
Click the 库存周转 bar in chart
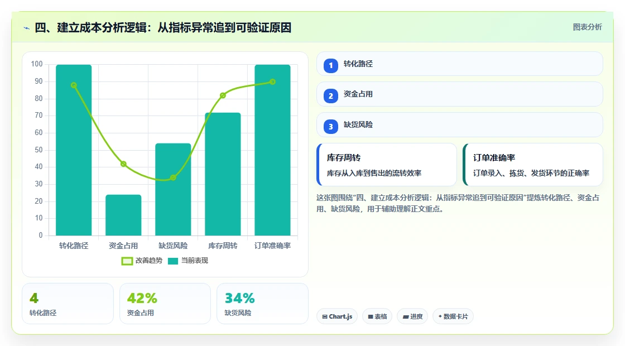pyautogui.click(x=223, y=174)
